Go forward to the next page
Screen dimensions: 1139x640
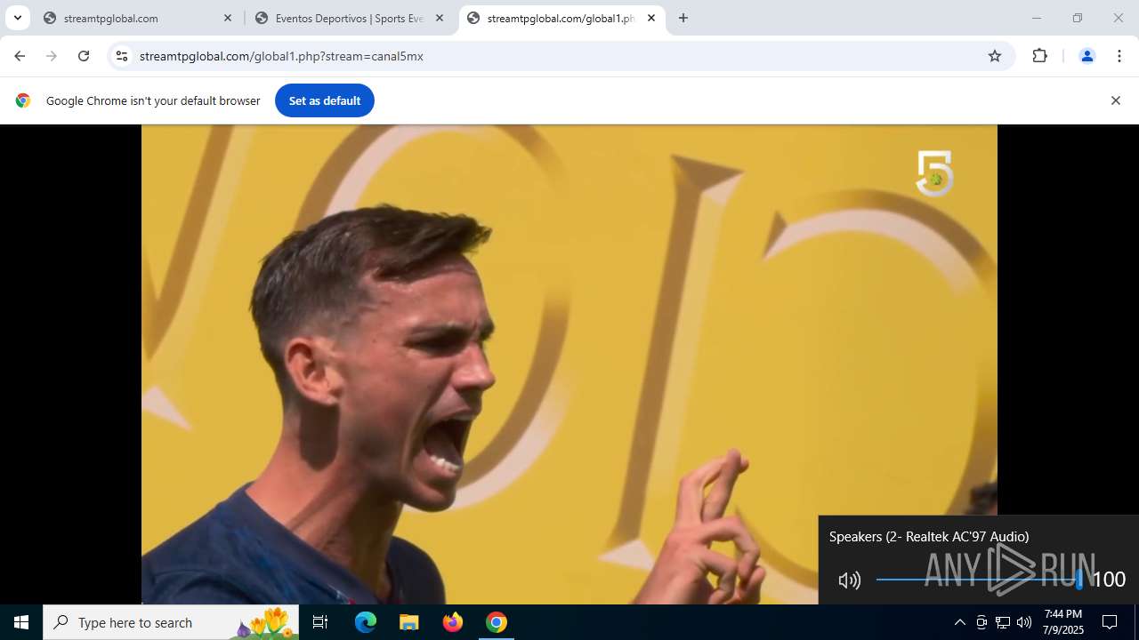tap(52, 56)
